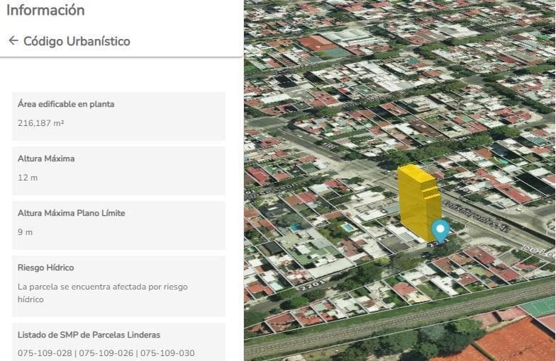Image resolution: width=556 pixels, height=361 pixels.
Task: Select the Altura Máxima Plano Límite card
Action: pyautogui.click(x=118, y=224)
